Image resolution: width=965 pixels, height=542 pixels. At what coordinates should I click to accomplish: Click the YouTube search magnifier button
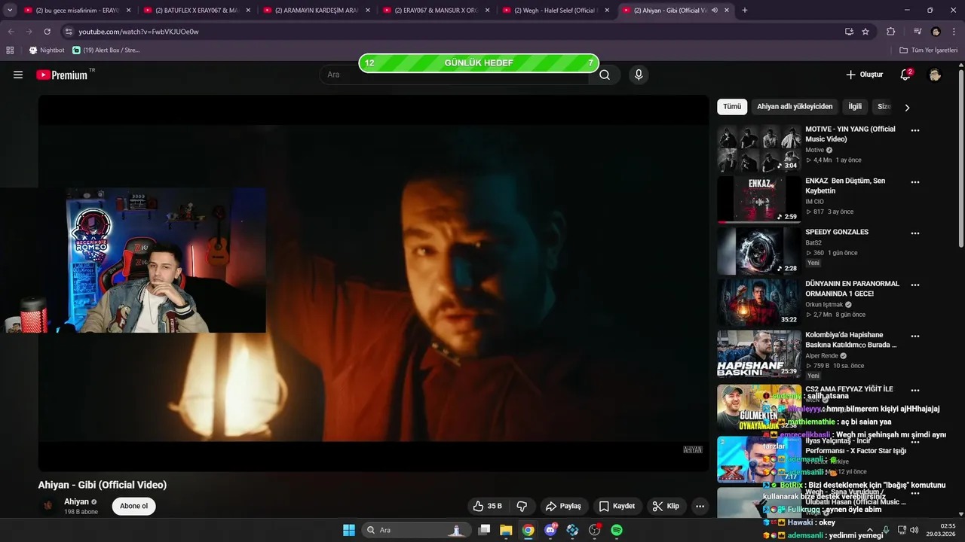pos(605,75)
